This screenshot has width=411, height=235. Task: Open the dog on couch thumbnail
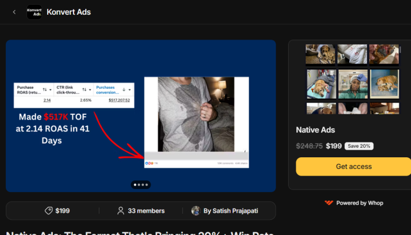click(320, 54)
